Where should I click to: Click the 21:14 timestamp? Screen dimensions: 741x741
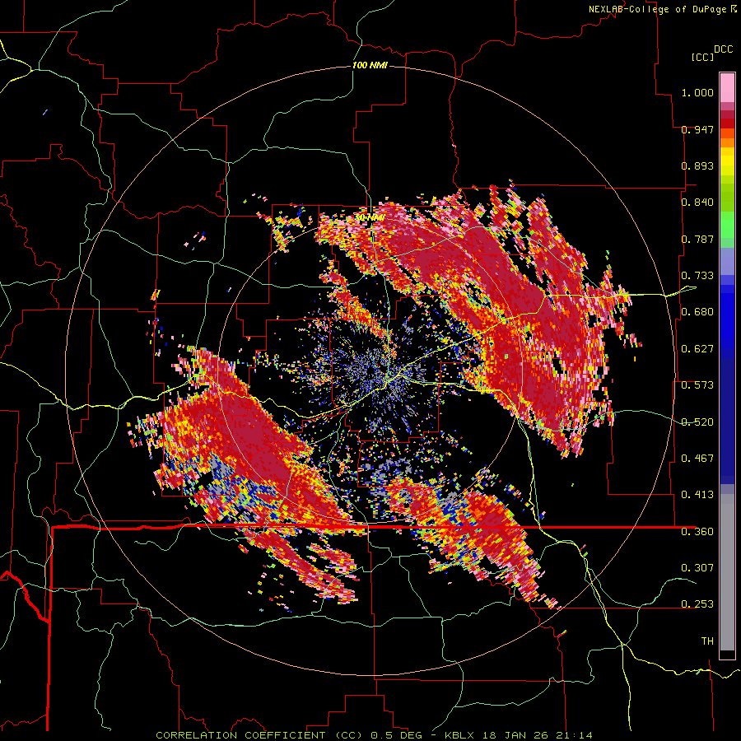(x=573, y=735)
